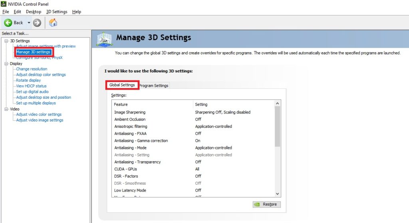Switch to the Program Settings tab
The width and height of the screenshot is (409, 223).
[154, 86]
